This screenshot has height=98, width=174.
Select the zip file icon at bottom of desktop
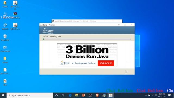pos(5,82)
